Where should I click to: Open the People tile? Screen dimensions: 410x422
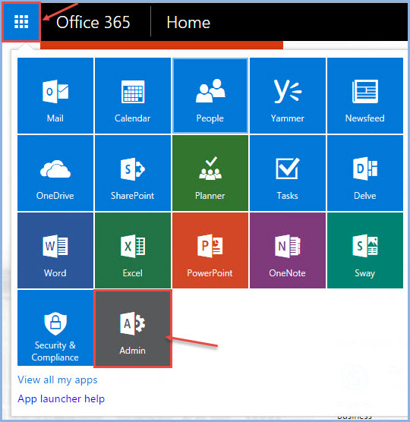[x=210, y=96]
